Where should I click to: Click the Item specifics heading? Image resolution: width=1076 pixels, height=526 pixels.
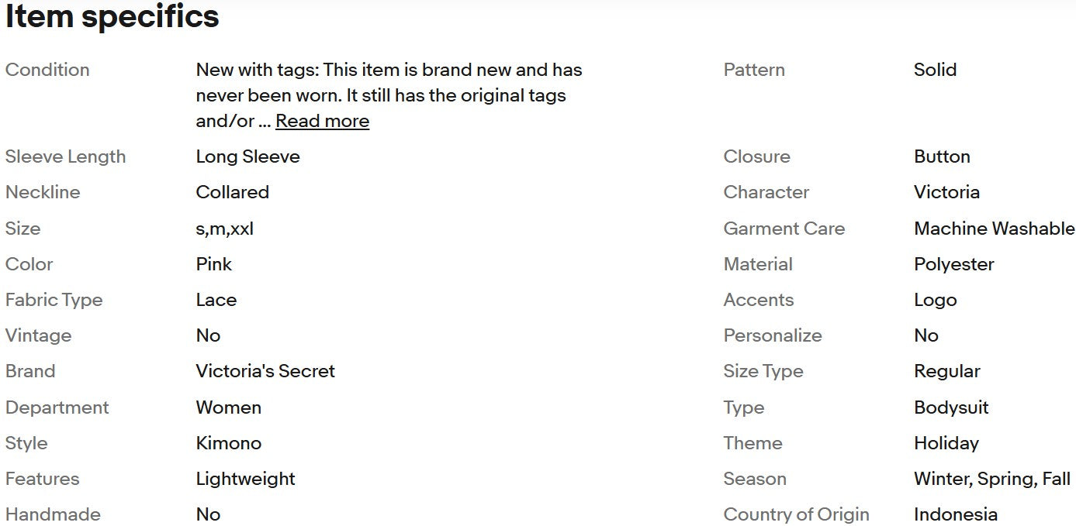112,17
